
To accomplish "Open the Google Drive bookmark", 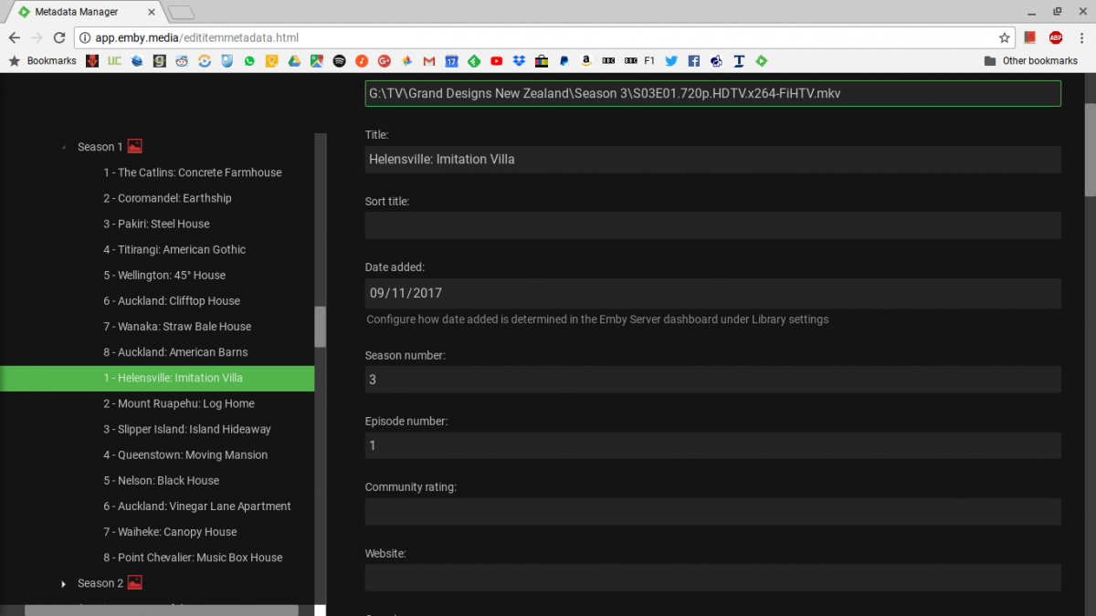I will [x=294, y=61].
